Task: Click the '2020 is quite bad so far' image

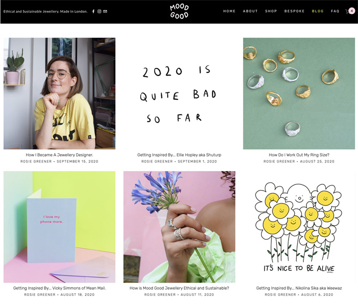Action: click(179, 94)
